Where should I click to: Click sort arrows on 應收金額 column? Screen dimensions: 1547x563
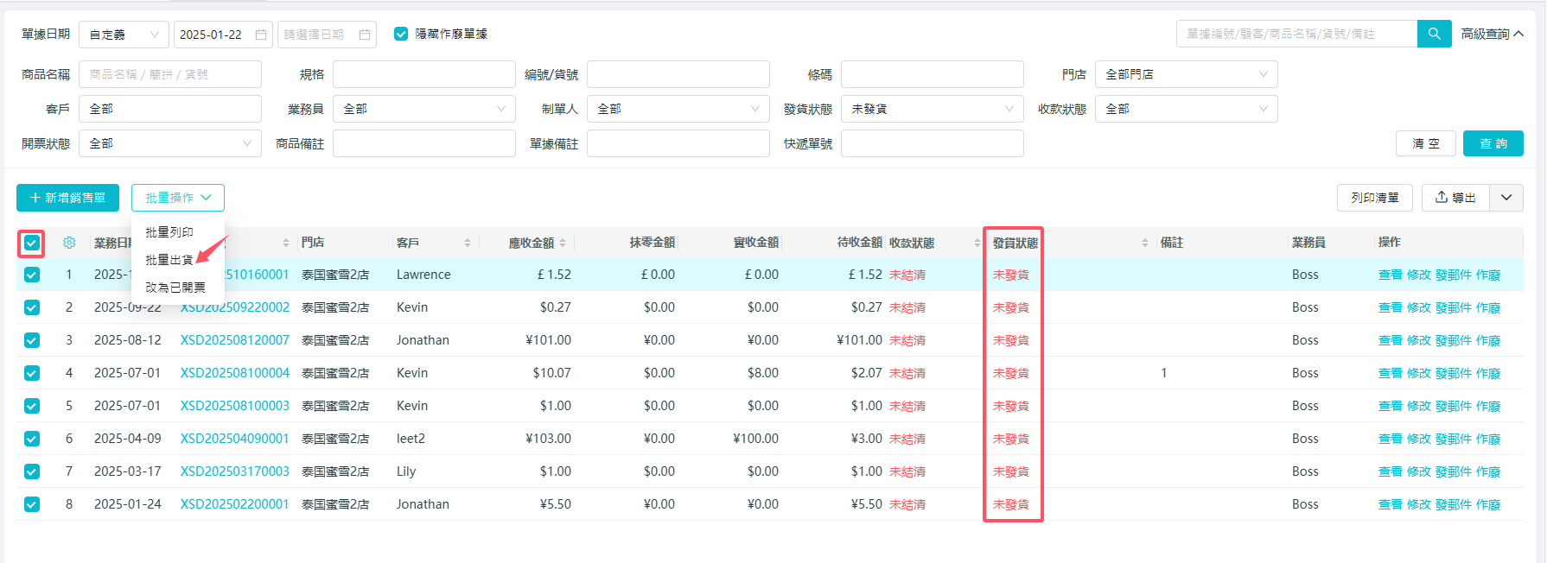pos(563,244)
